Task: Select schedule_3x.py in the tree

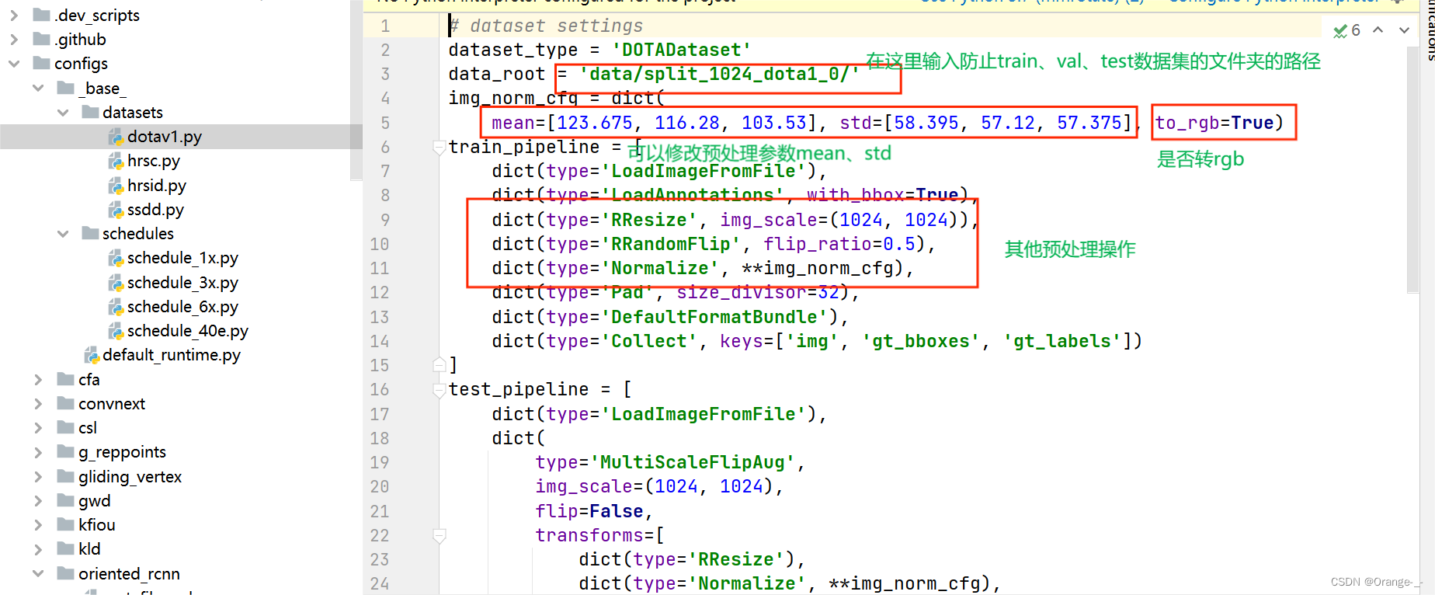Action: 182,283
